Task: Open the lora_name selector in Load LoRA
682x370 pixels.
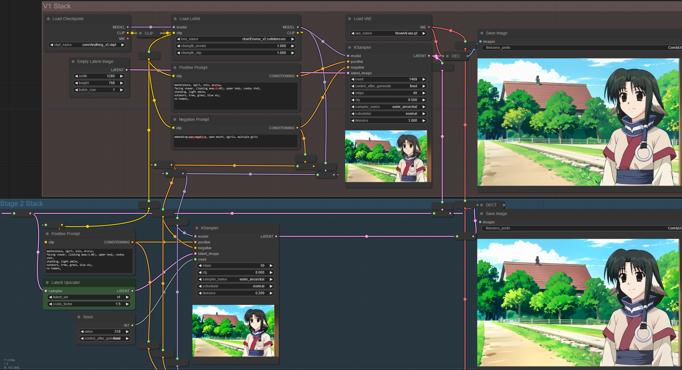Action: pyautogui.click(x=235, y=39)
